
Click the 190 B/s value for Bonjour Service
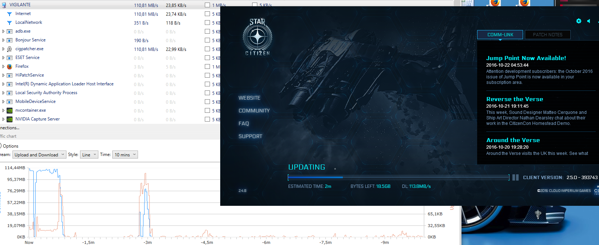pyautogui.click(x=141, y=41)
